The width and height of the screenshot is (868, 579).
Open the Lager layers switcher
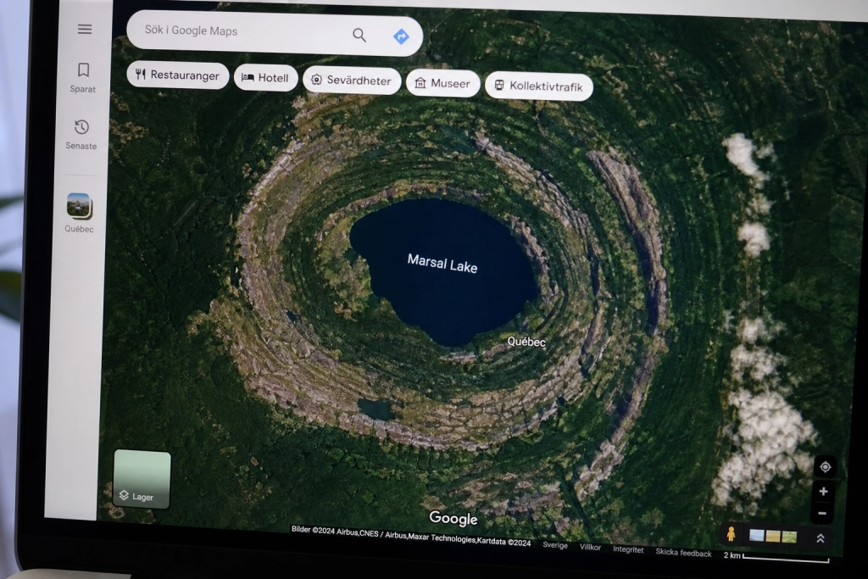click(142, 479)
